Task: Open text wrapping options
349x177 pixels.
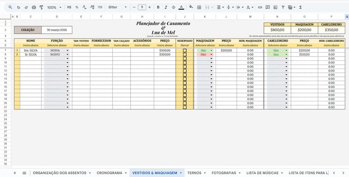Action: (240, 7)
